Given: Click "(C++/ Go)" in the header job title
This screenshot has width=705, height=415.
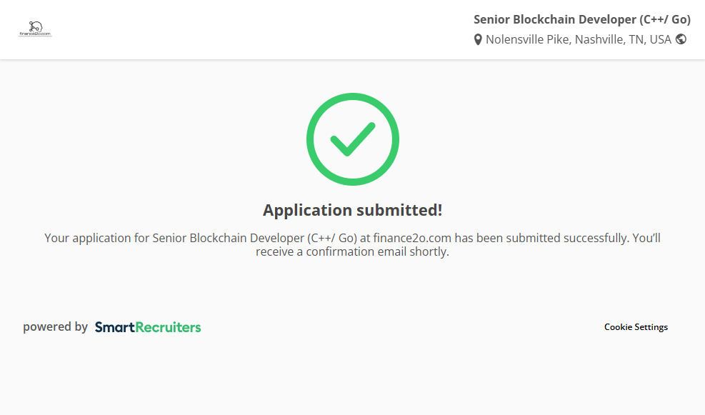Looking at the screenshot, I should coord(665,19).
